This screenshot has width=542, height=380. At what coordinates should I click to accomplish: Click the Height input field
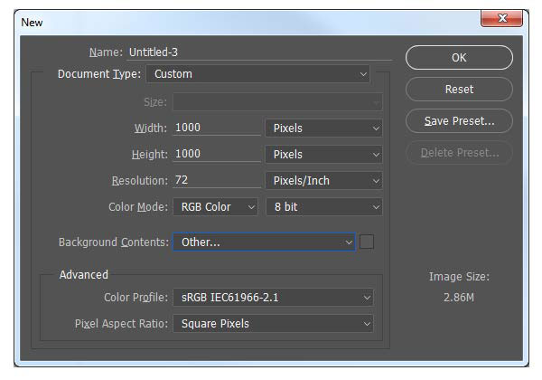pyautogui.click(x=217, y=154)
